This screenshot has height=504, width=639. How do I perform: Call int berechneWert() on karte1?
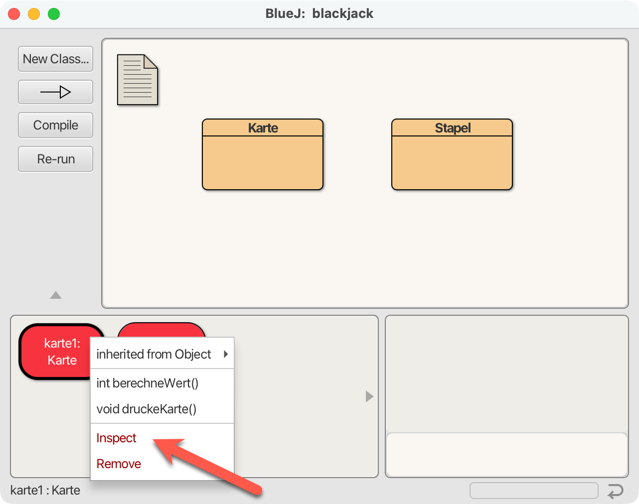click(148, 383)
